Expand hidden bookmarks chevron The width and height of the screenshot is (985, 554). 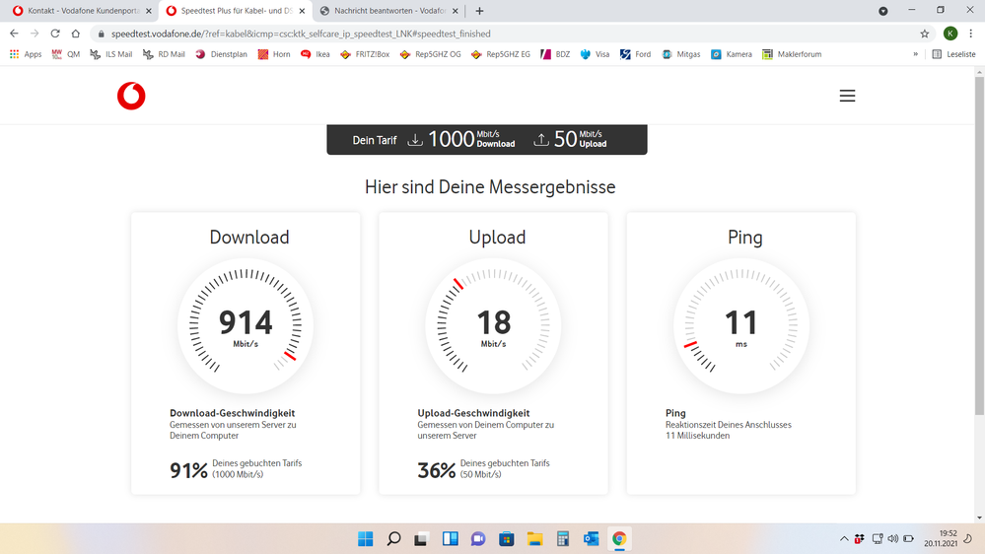pos(915,54)
